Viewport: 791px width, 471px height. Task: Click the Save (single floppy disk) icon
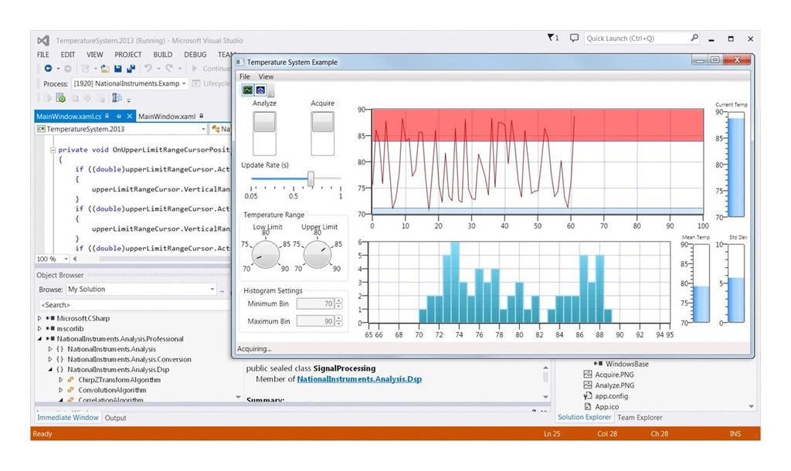[118, 68]
